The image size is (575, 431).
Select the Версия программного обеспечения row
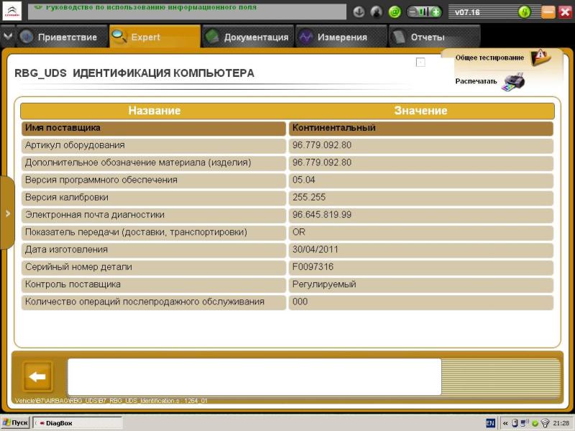pyautogui.click(x=287, y=180)
